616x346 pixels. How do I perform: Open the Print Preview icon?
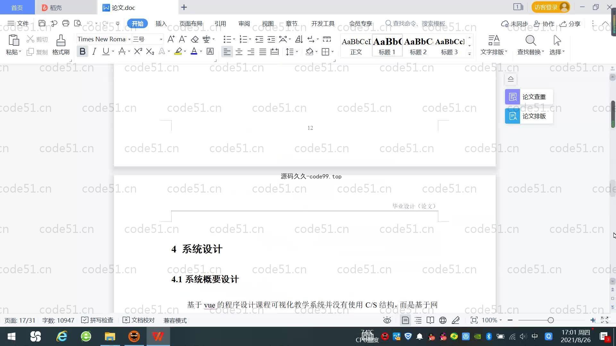point(78,23)
